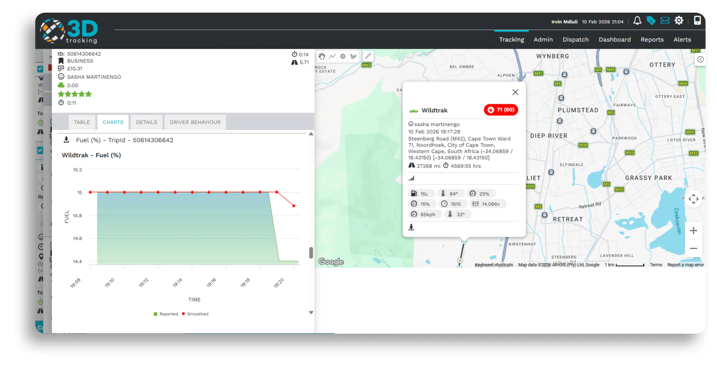Click the signal strength icon in popup
Viewport: 717px width, 367px height.
(x=411, y=178)
